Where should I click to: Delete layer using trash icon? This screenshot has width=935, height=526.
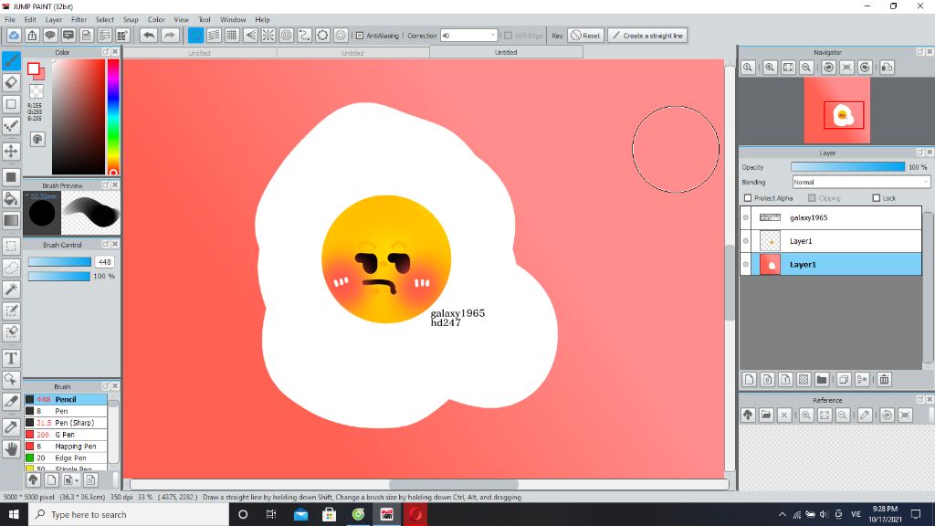[884, 379]
